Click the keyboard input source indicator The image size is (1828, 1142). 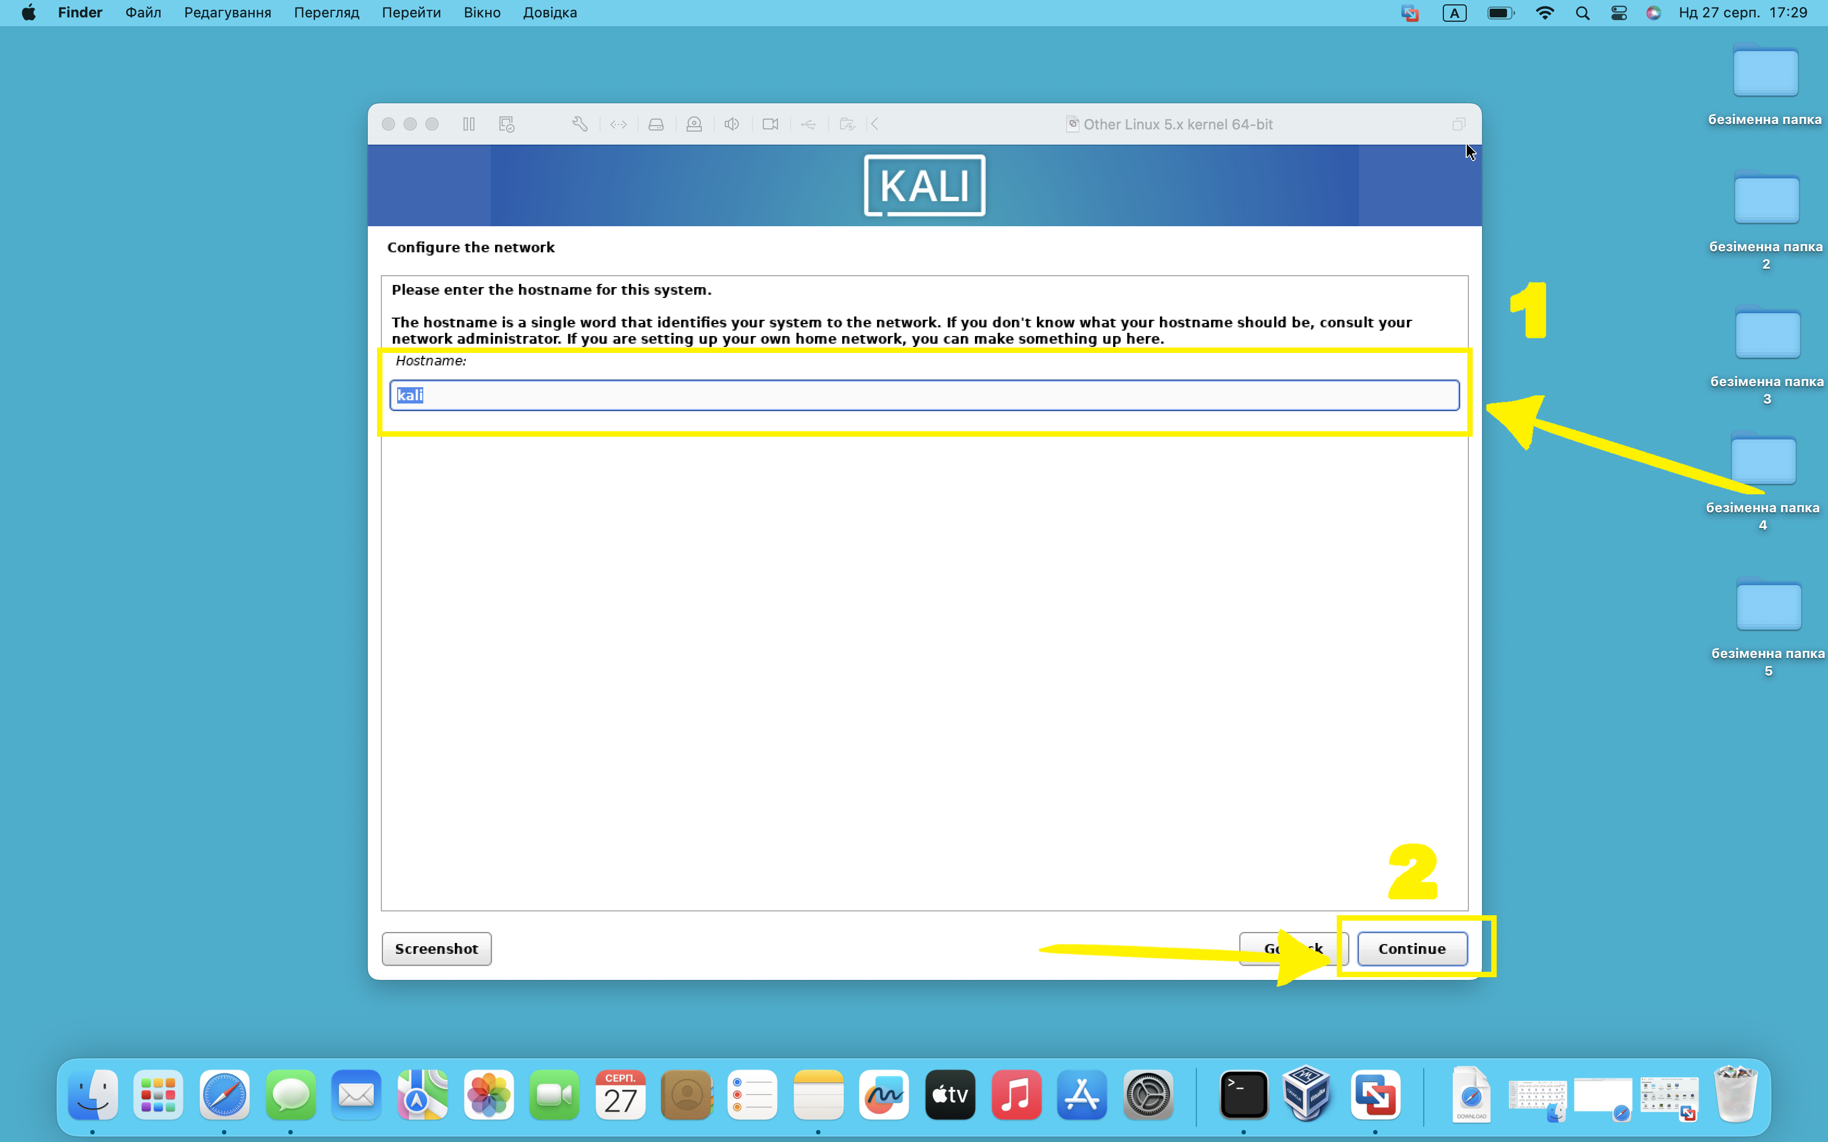coord(1454,13)
